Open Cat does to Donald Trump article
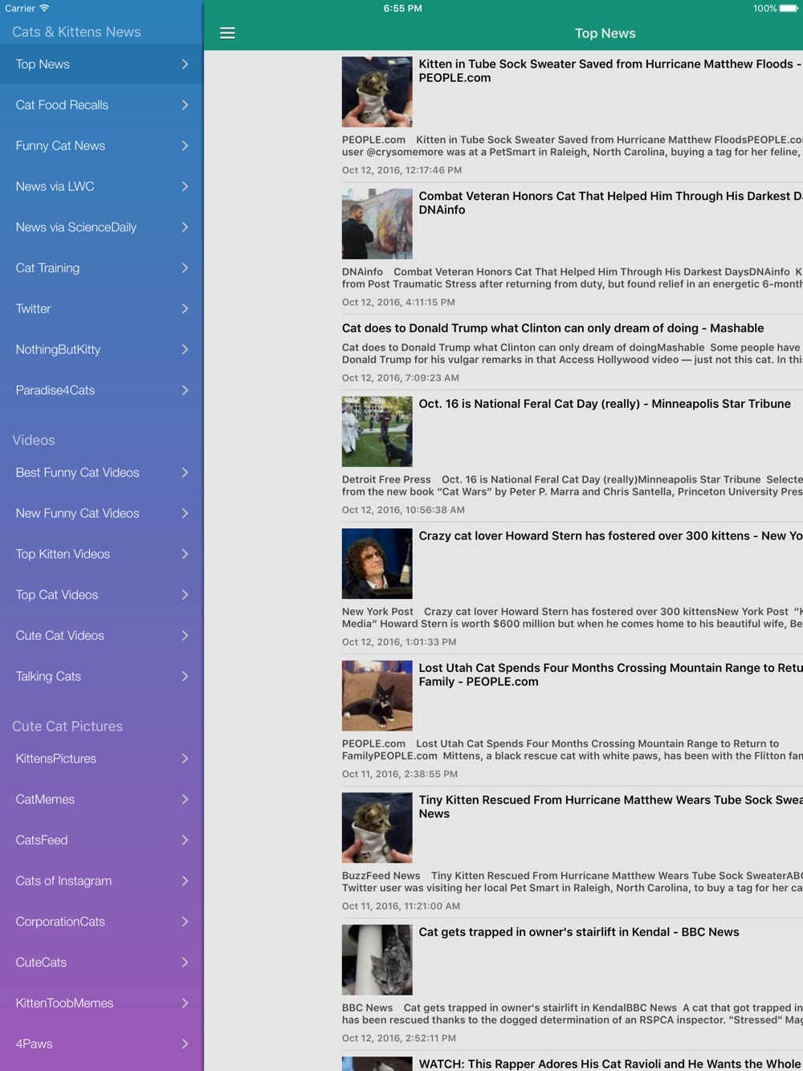 click(552, 328)
